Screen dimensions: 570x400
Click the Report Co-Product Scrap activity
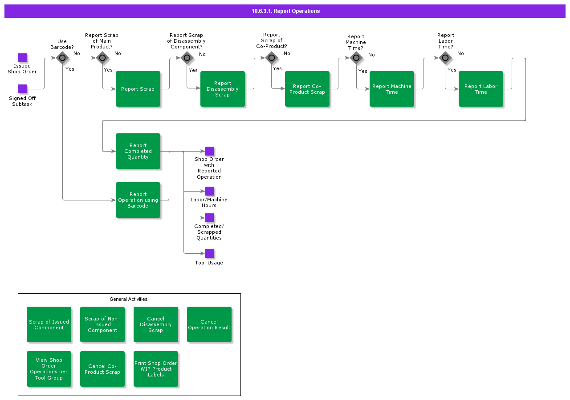coord(307,89)
